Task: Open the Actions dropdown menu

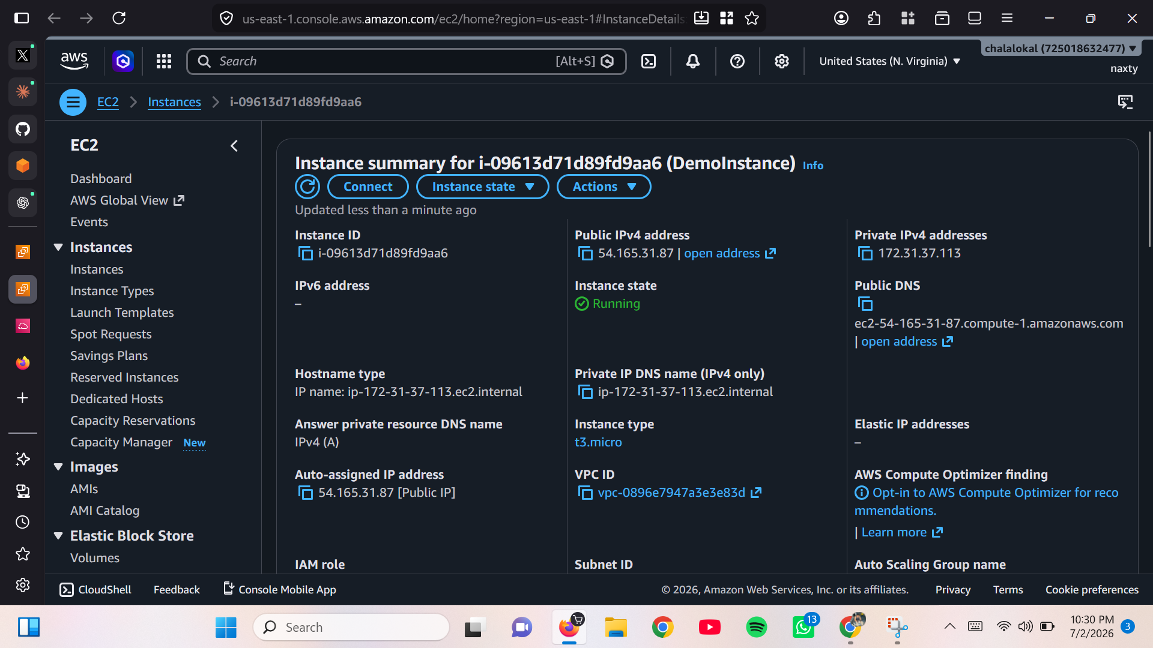Action: pyautogui.click(x=604, y=187)
